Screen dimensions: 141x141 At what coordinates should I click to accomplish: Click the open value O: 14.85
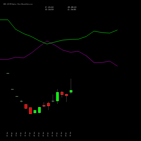click(x=49, y=10)
